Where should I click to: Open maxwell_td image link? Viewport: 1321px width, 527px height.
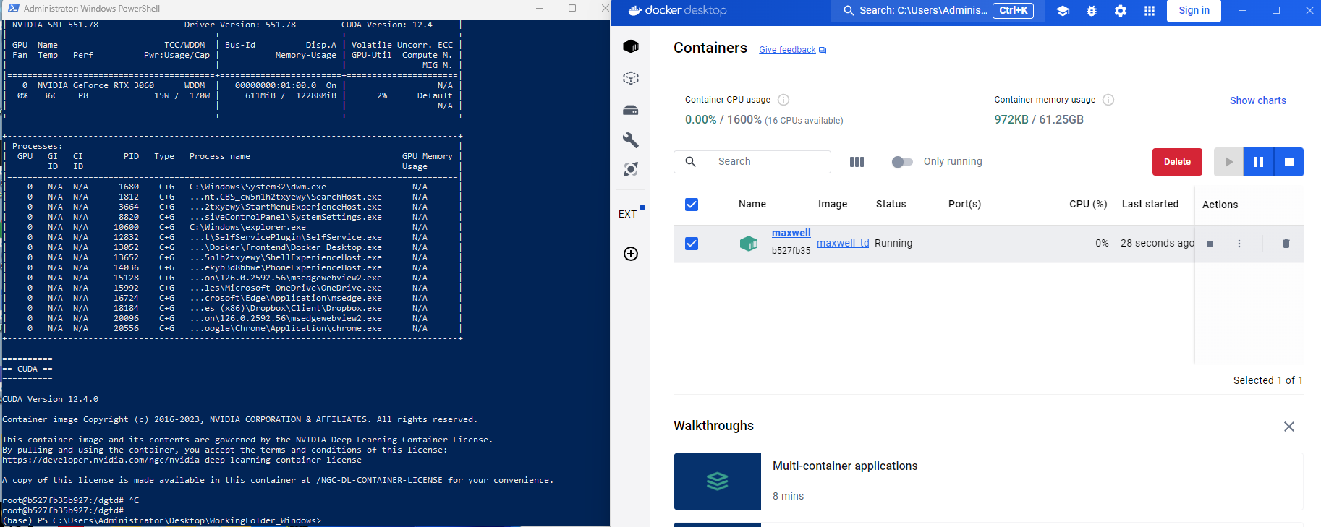tap(843, 243)
